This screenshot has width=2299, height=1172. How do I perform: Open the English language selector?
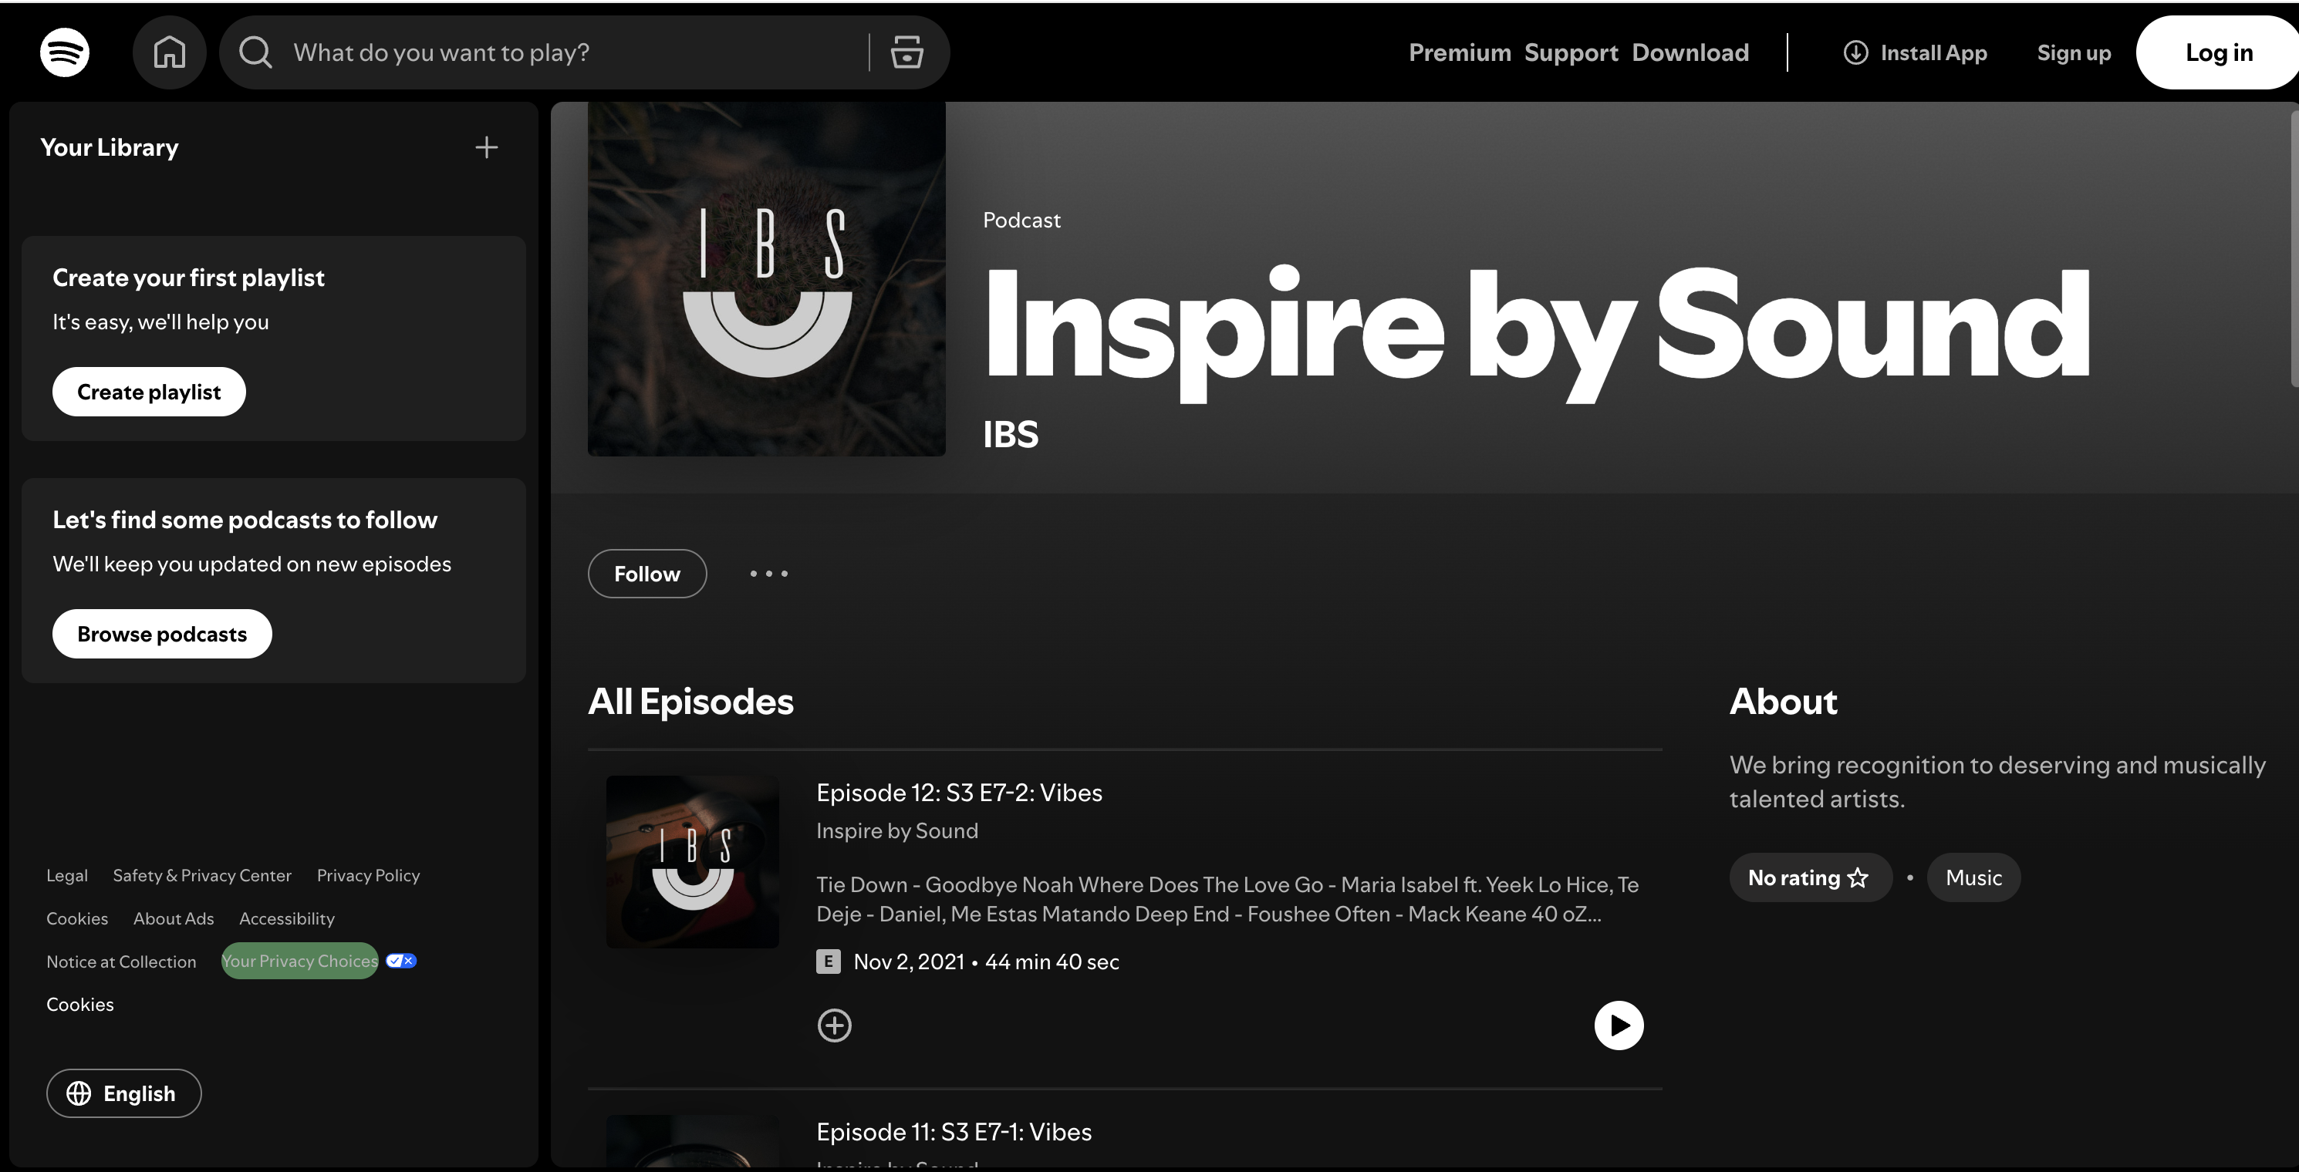pyautogui.click(x=124, y=1093)
